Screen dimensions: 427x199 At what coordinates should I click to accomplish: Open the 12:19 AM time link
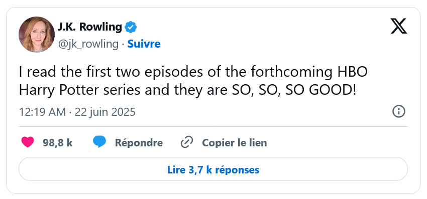(42, 112)
